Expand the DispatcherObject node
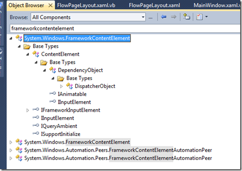This screenshot has height=171, width=242. point(61,86)
